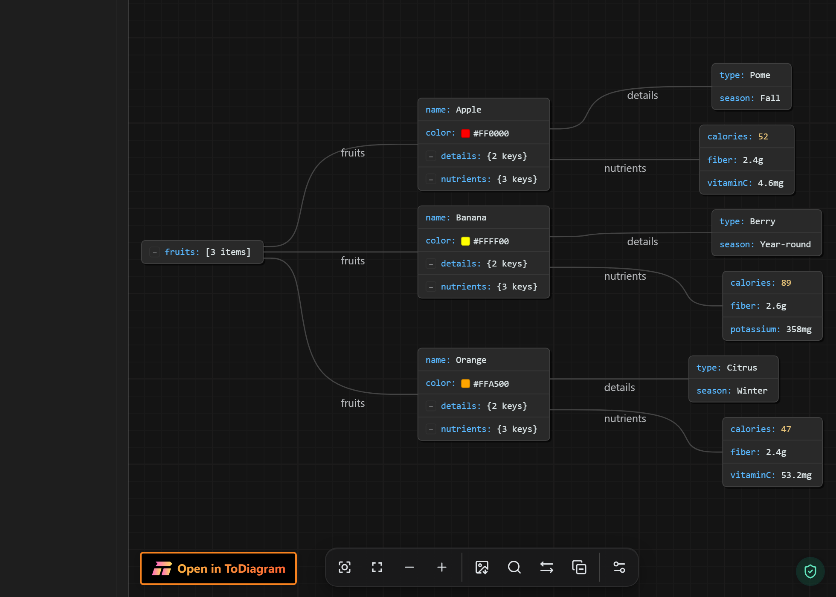
Task: Open in ToDiagram button
Action: (x=218, y=568)
